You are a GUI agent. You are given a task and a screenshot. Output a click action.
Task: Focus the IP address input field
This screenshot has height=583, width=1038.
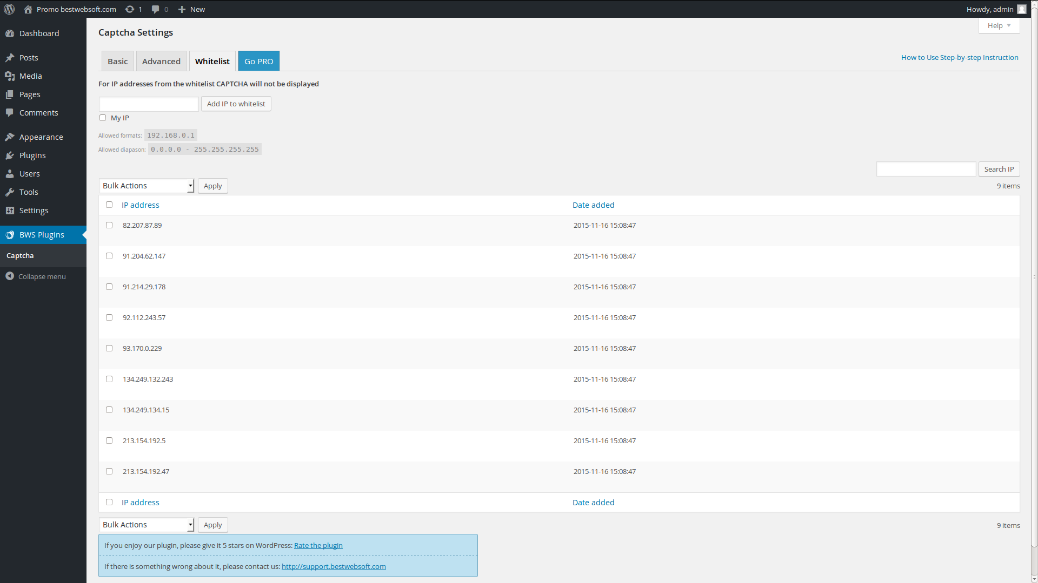pyautogui.click(x=149, y=104)
